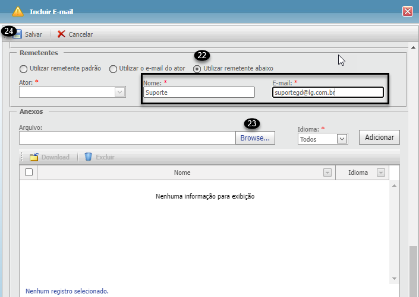The width and height of the screenshot is (419, 297).
Task: Click the Nenhuma informação para exibição message
Action: click(205, 196)
